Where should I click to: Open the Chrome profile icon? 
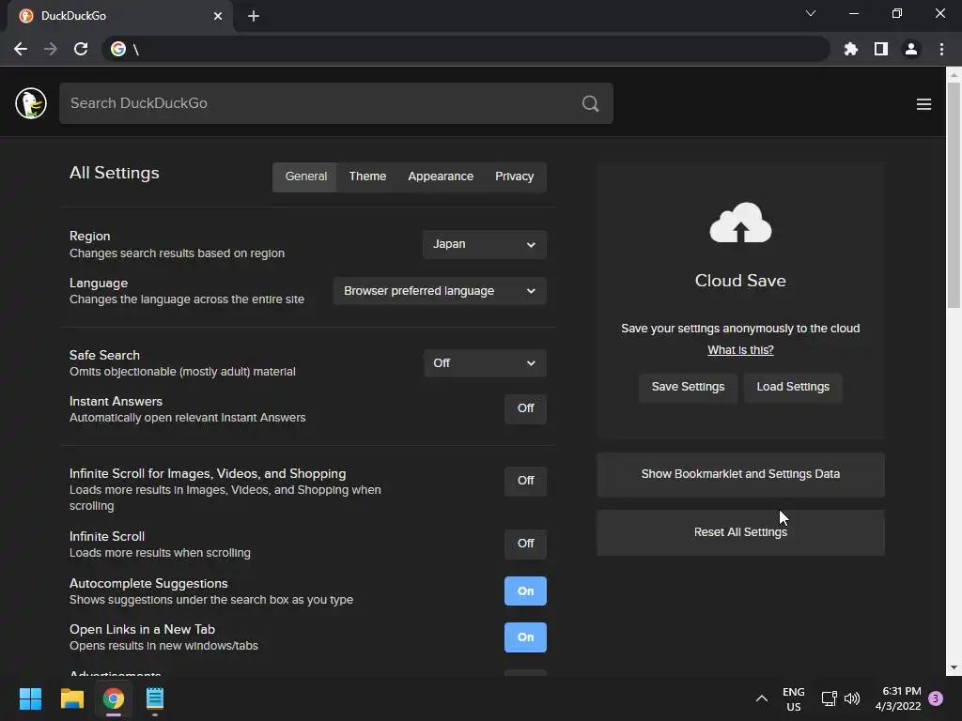pyautogui.click(x=911, y=49)
